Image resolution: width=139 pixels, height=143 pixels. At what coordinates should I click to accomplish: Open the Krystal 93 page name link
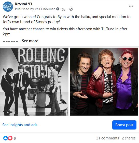pos(23,4)
